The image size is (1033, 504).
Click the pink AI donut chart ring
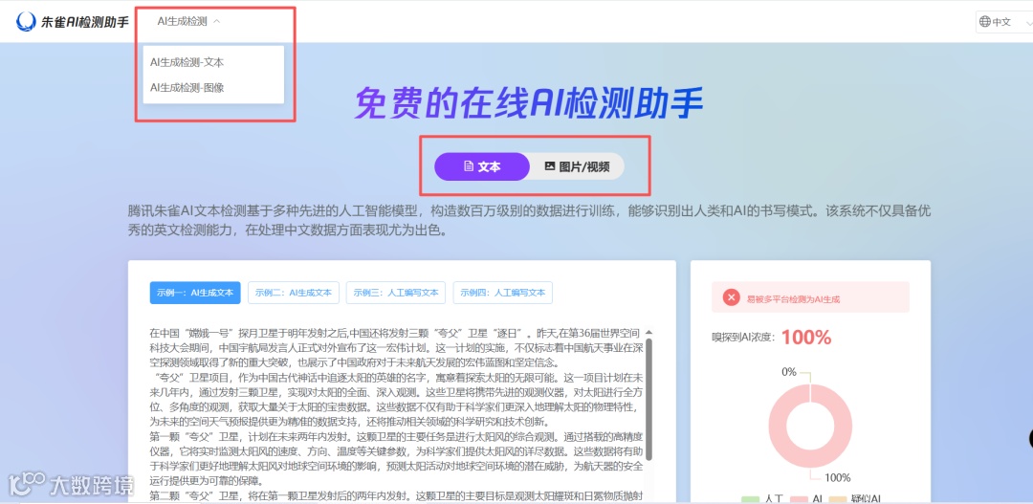pyautogui.click(x=810, y=428)
